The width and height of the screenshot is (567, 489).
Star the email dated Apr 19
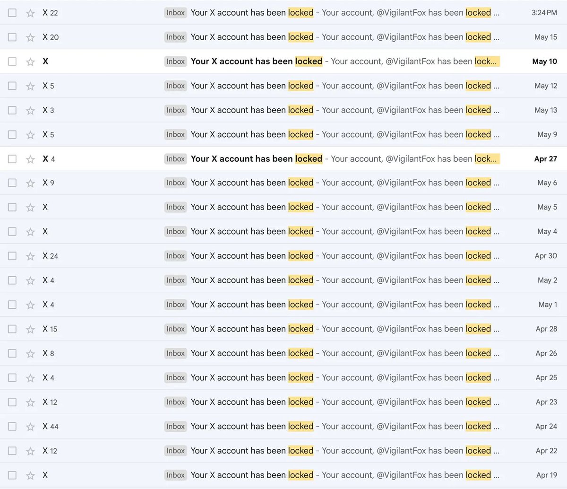(30, 476)
